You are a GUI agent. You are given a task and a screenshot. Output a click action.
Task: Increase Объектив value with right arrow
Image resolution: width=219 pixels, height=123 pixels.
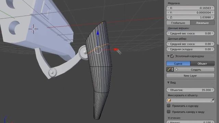[213, 90]
